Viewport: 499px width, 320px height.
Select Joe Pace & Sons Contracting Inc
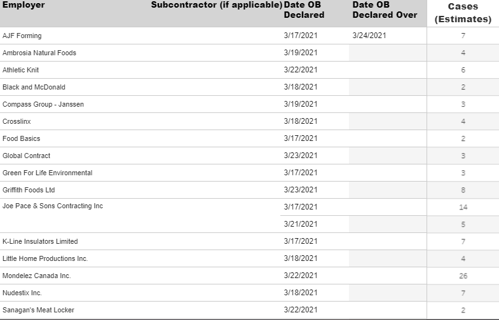click(x=53, y=206)
